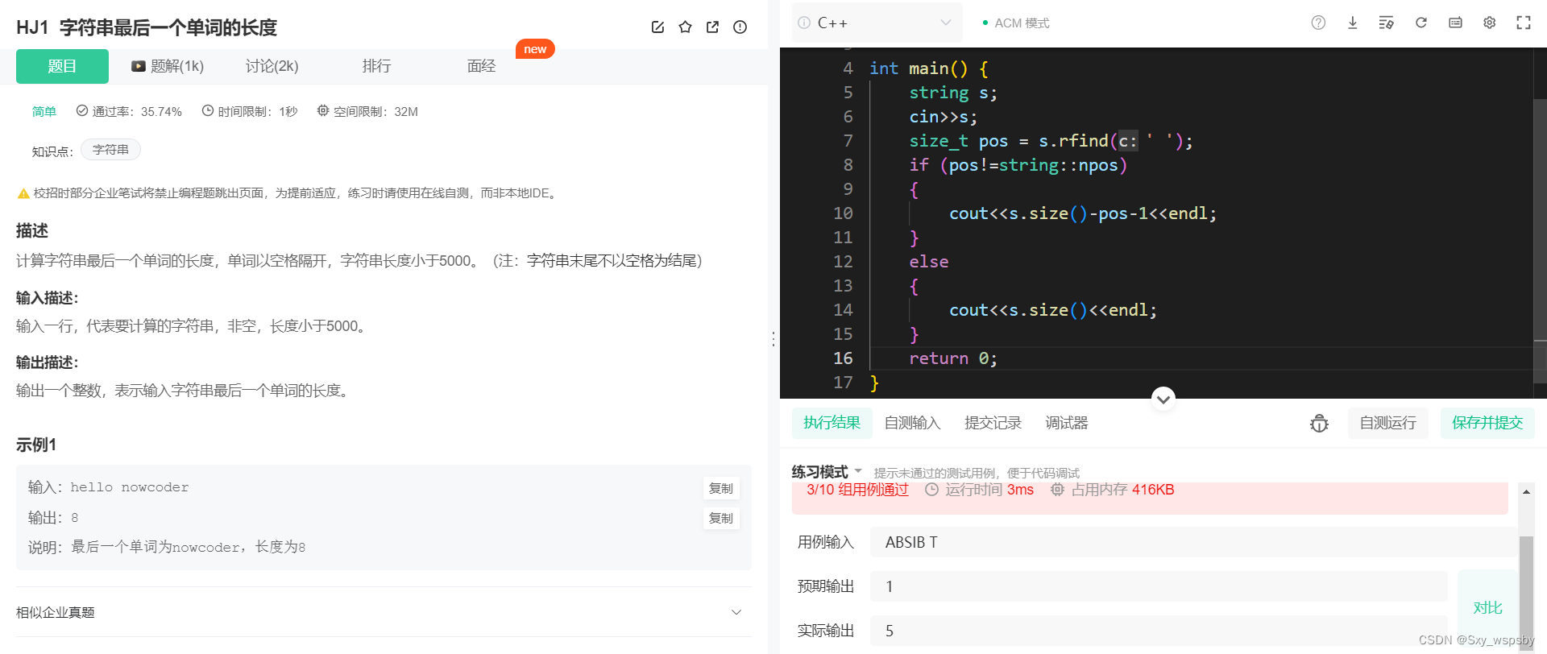Click the chip icon beside 占用内存

pyautogui.click(x=1057, y=490)
